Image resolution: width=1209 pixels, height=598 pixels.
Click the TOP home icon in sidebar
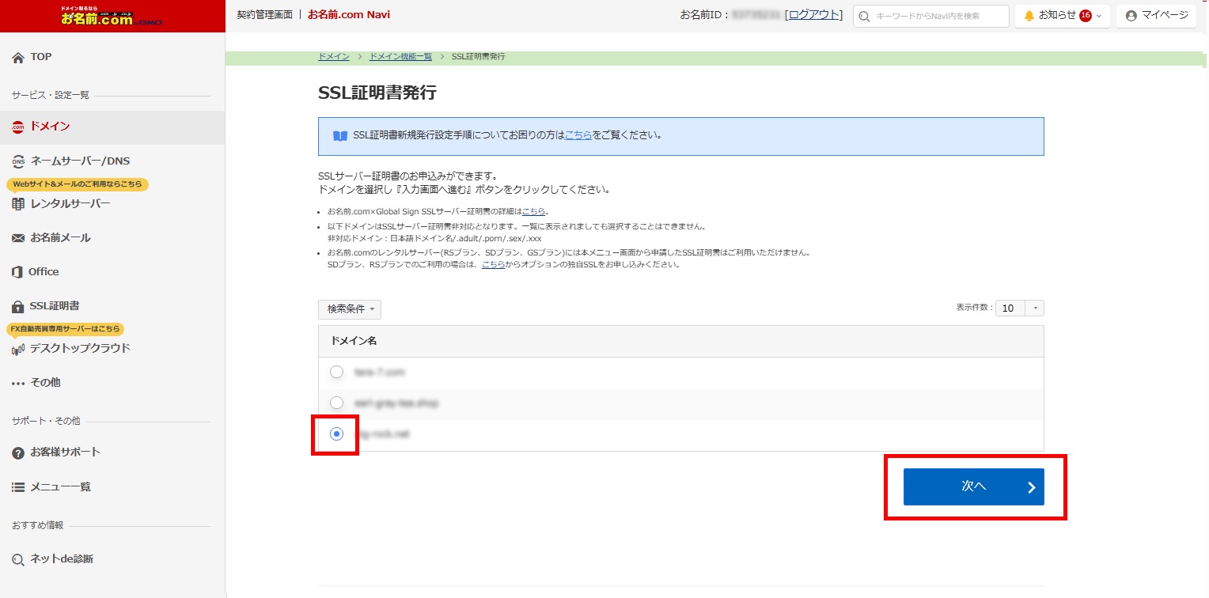(18, 57)
